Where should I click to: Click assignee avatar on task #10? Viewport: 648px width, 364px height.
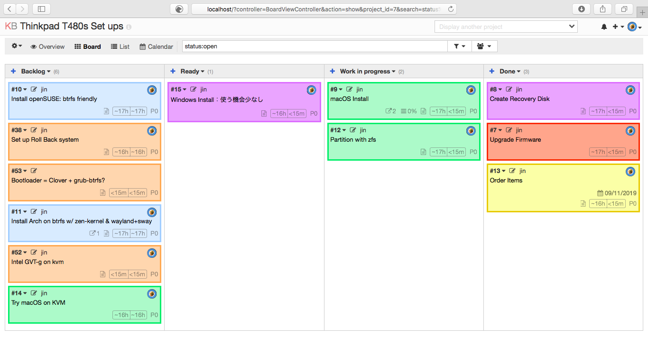pyautogui.click(x=152, y=90)
